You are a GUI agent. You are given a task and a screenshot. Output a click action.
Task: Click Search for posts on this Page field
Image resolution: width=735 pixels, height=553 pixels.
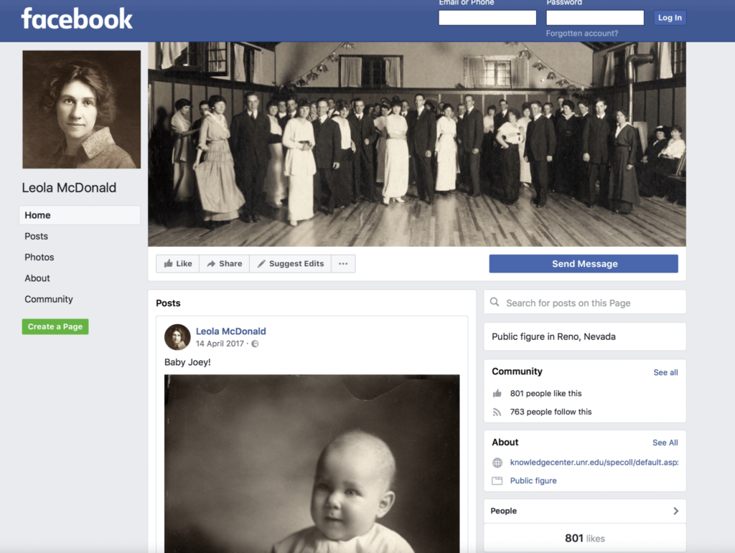pyautogui.click(x=584, y=302)
